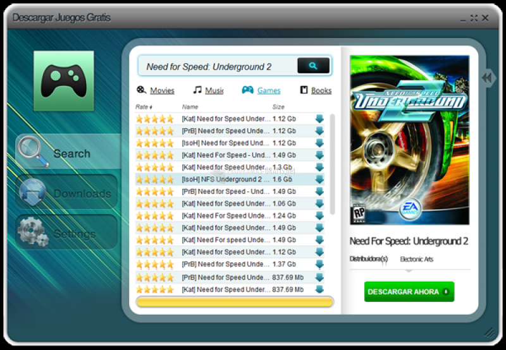Switch to the Games category
This screenshot has height=350, width=506.
coord(269,90)
